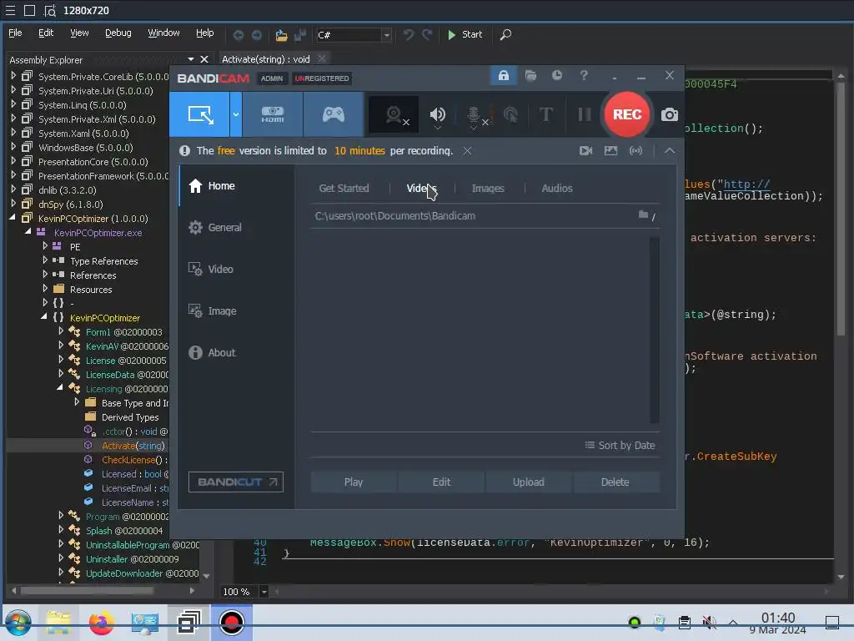The image size is (854, 641).
Task: Open Firefox from the taskbar
Action: (x=101, y=623)
